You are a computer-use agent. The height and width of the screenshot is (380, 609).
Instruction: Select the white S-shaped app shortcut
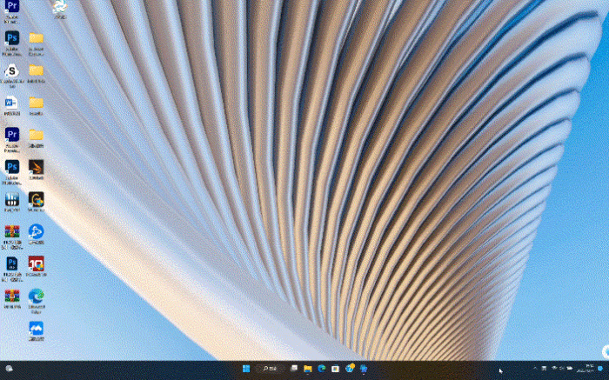[x=12, y=70]
